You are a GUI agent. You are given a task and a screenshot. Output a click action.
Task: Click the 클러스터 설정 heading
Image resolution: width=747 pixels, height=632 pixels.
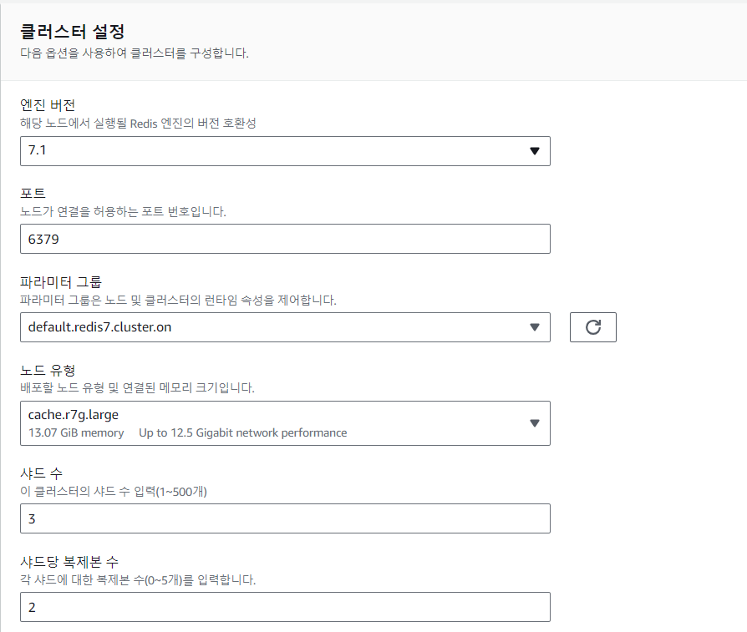(73, 32)
